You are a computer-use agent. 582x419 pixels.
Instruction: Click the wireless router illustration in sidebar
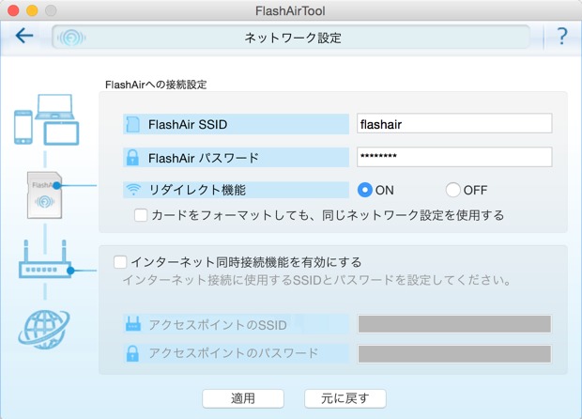(46, 259)
